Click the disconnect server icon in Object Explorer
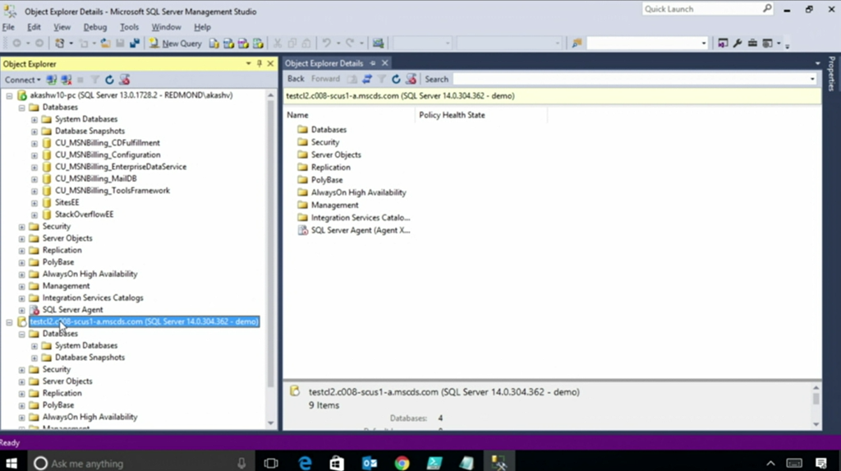The image size is (841, 471). pyautogui.click(x=66, y=80)
